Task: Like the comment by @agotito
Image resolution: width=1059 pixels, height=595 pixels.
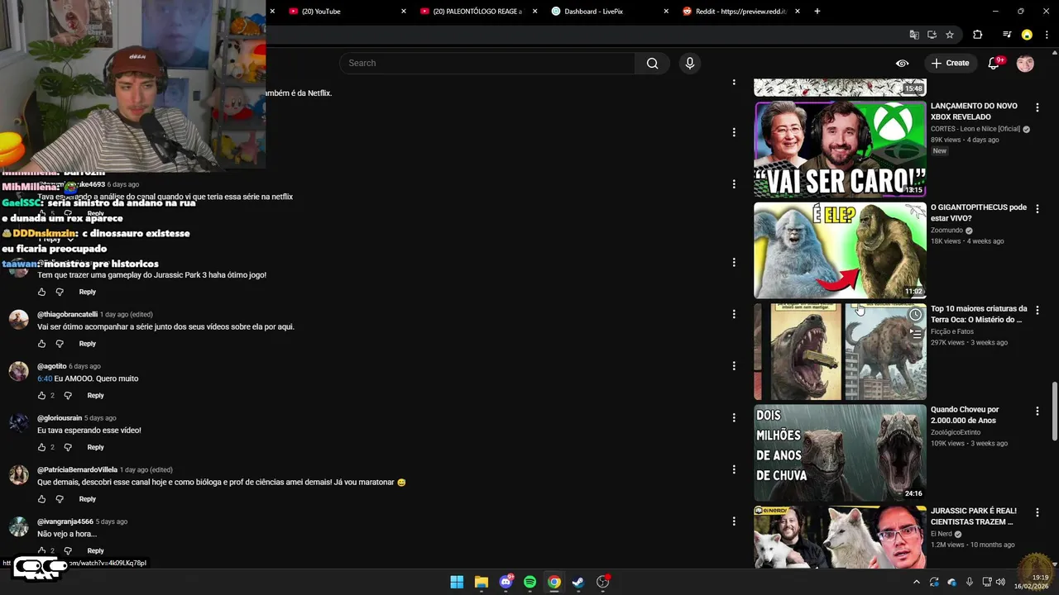Action: click(42, 395)
